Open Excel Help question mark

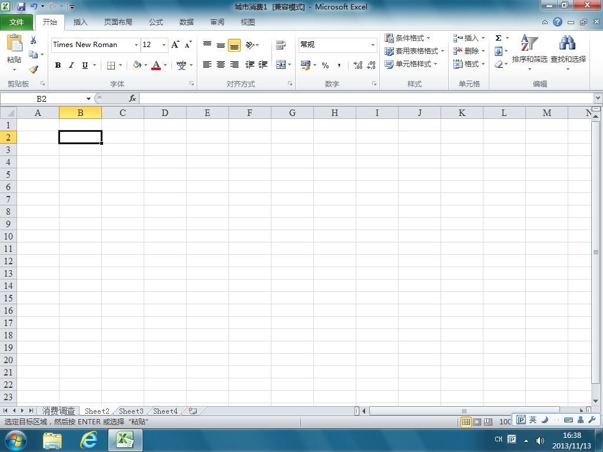558,22
